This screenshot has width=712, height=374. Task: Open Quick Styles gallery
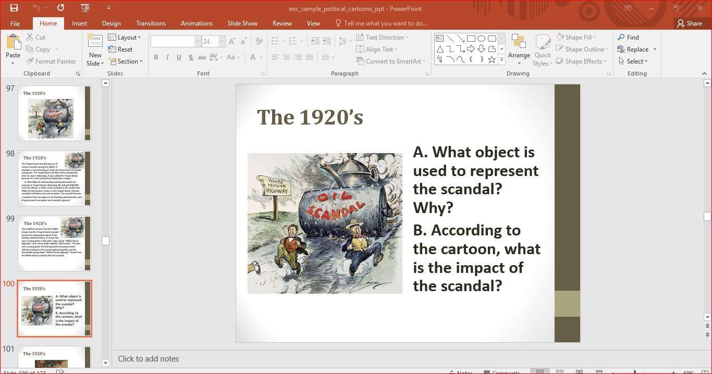543,50
